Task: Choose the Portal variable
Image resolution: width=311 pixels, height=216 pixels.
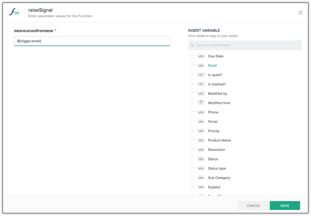Action: (213, 122)
